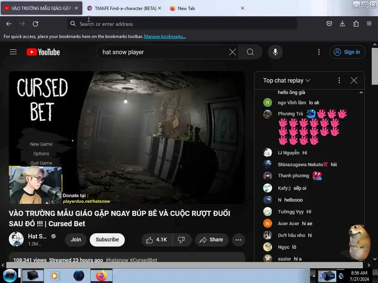Click horizontal scrollbar right arrow
This screenshot has height=283, width=378.
point(369,265)
